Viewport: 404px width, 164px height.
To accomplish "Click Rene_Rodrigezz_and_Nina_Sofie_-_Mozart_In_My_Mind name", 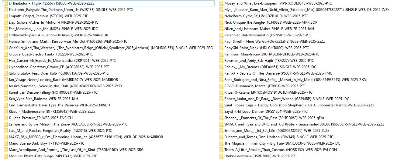I will [295, 80].
